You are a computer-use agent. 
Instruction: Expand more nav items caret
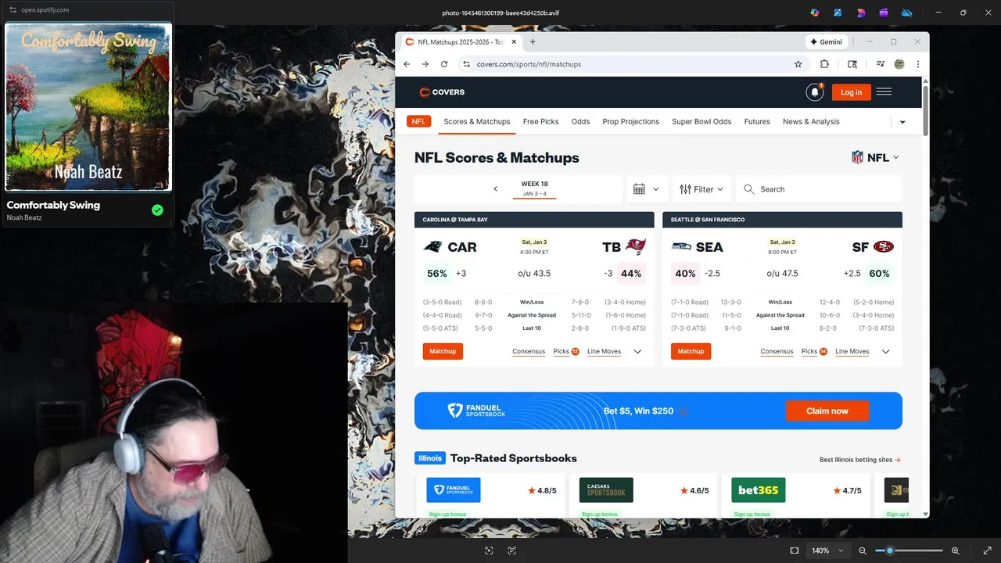(x=902, y=122)
